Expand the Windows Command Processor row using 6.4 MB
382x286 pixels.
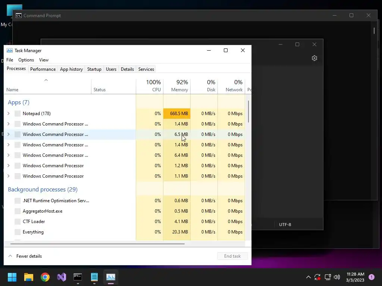9,155
